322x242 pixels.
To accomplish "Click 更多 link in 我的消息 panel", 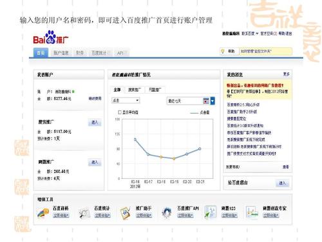I will pos(286,74).
